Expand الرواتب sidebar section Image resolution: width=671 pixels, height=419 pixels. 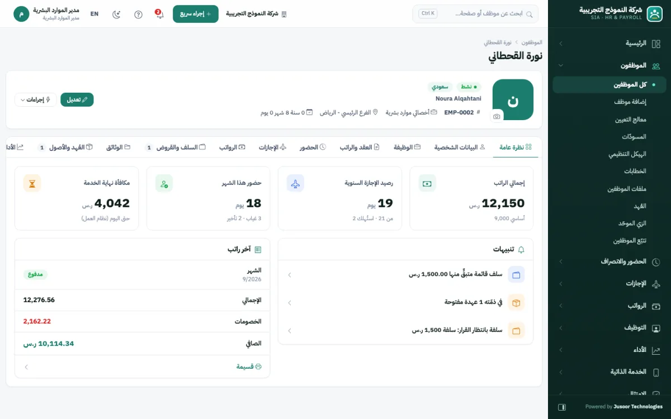(609, 306)
